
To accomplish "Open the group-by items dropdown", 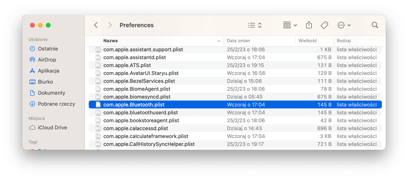I will (x=290, y=25).
